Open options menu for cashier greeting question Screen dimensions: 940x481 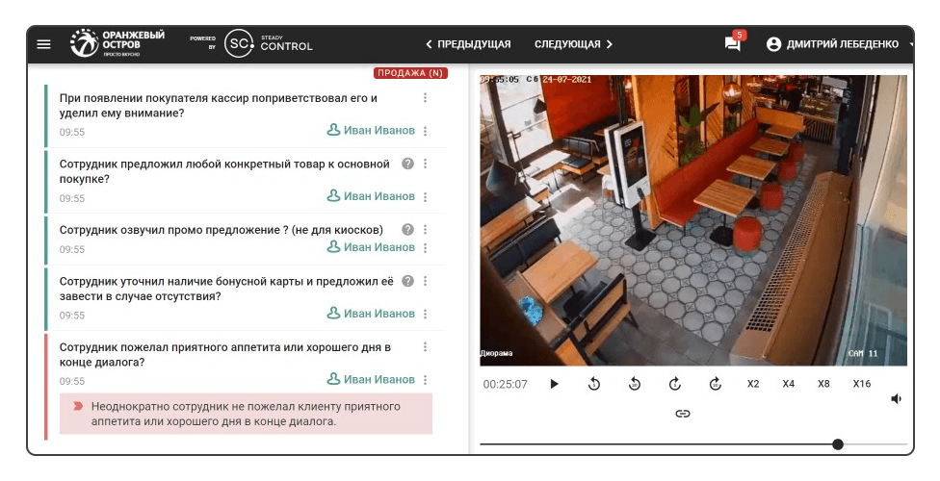coord(425,97)
